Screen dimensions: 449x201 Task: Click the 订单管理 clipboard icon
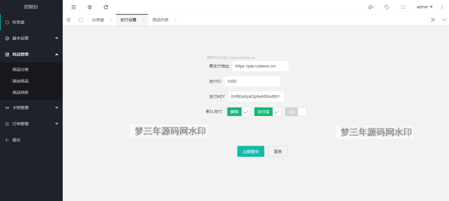pos(7,124)
